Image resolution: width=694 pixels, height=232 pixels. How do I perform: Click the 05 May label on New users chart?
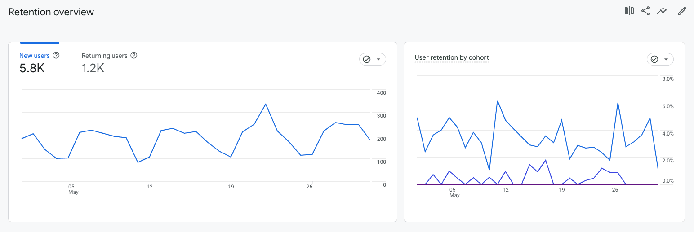point(72,189)
